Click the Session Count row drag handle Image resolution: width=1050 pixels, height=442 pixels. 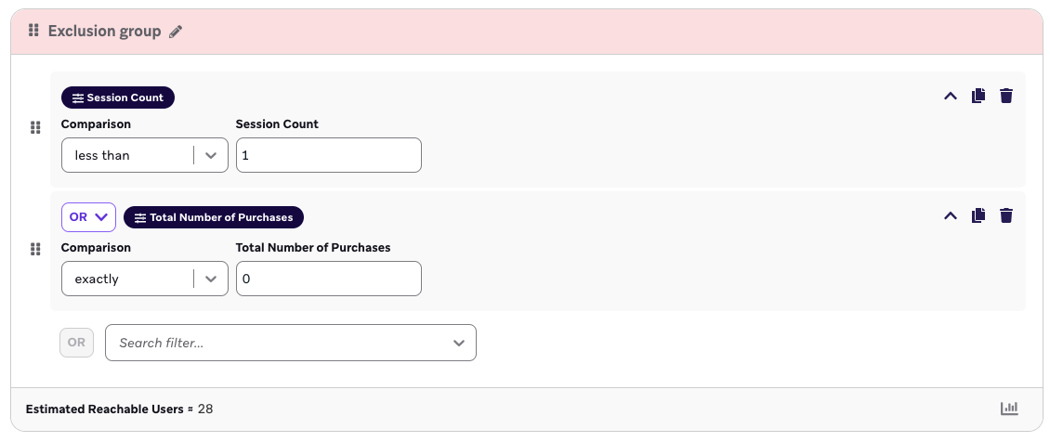pos(35,128)
